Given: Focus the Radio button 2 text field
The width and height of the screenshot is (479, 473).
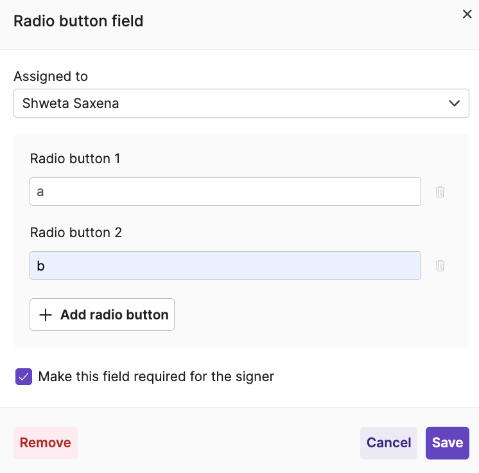Looking at the screenshot, I should [225, 265].
